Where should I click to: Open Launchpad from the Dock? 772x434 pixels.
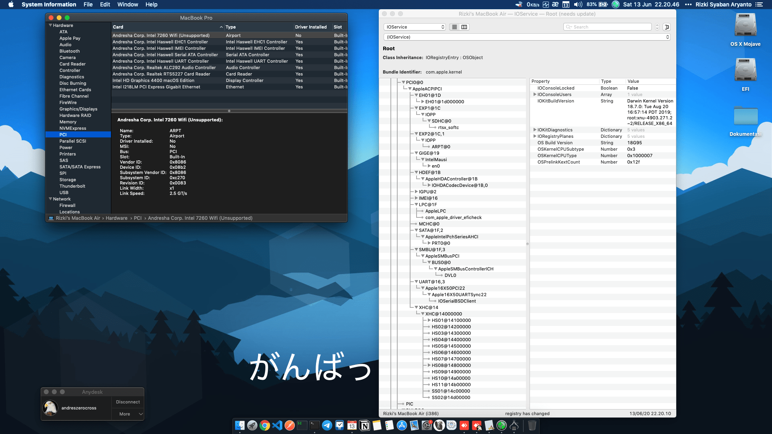coord(252,425)
